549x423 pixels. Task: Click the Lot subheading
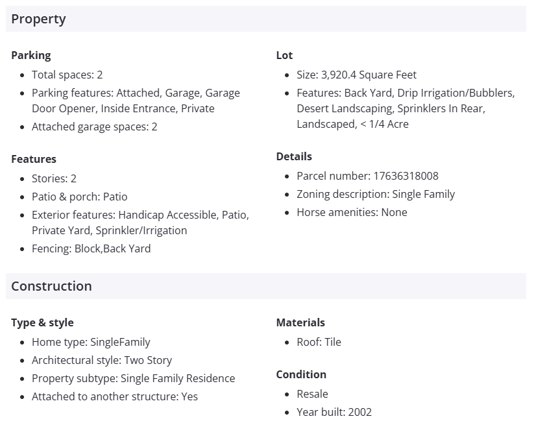[x=284, y=55]
